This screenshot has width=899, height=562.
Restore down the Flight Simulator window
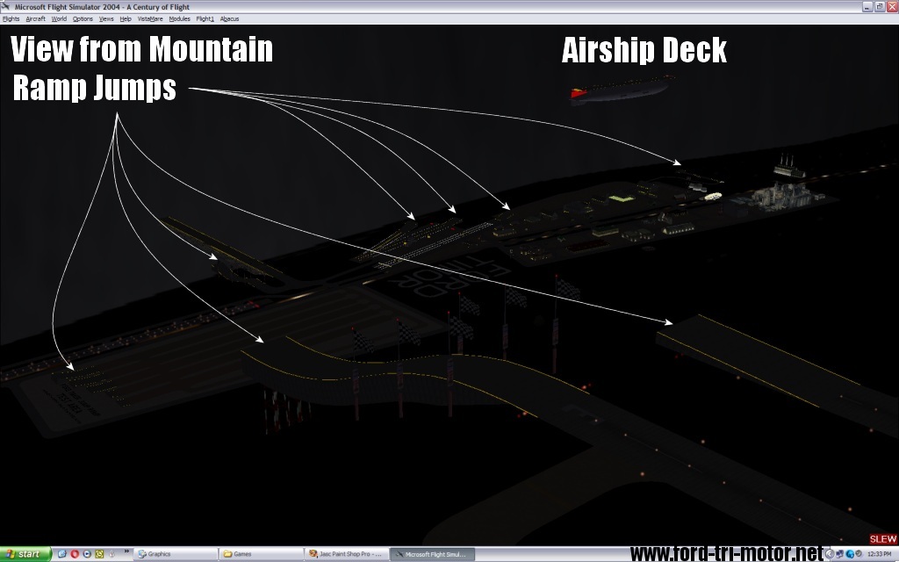tap(880, 6)
